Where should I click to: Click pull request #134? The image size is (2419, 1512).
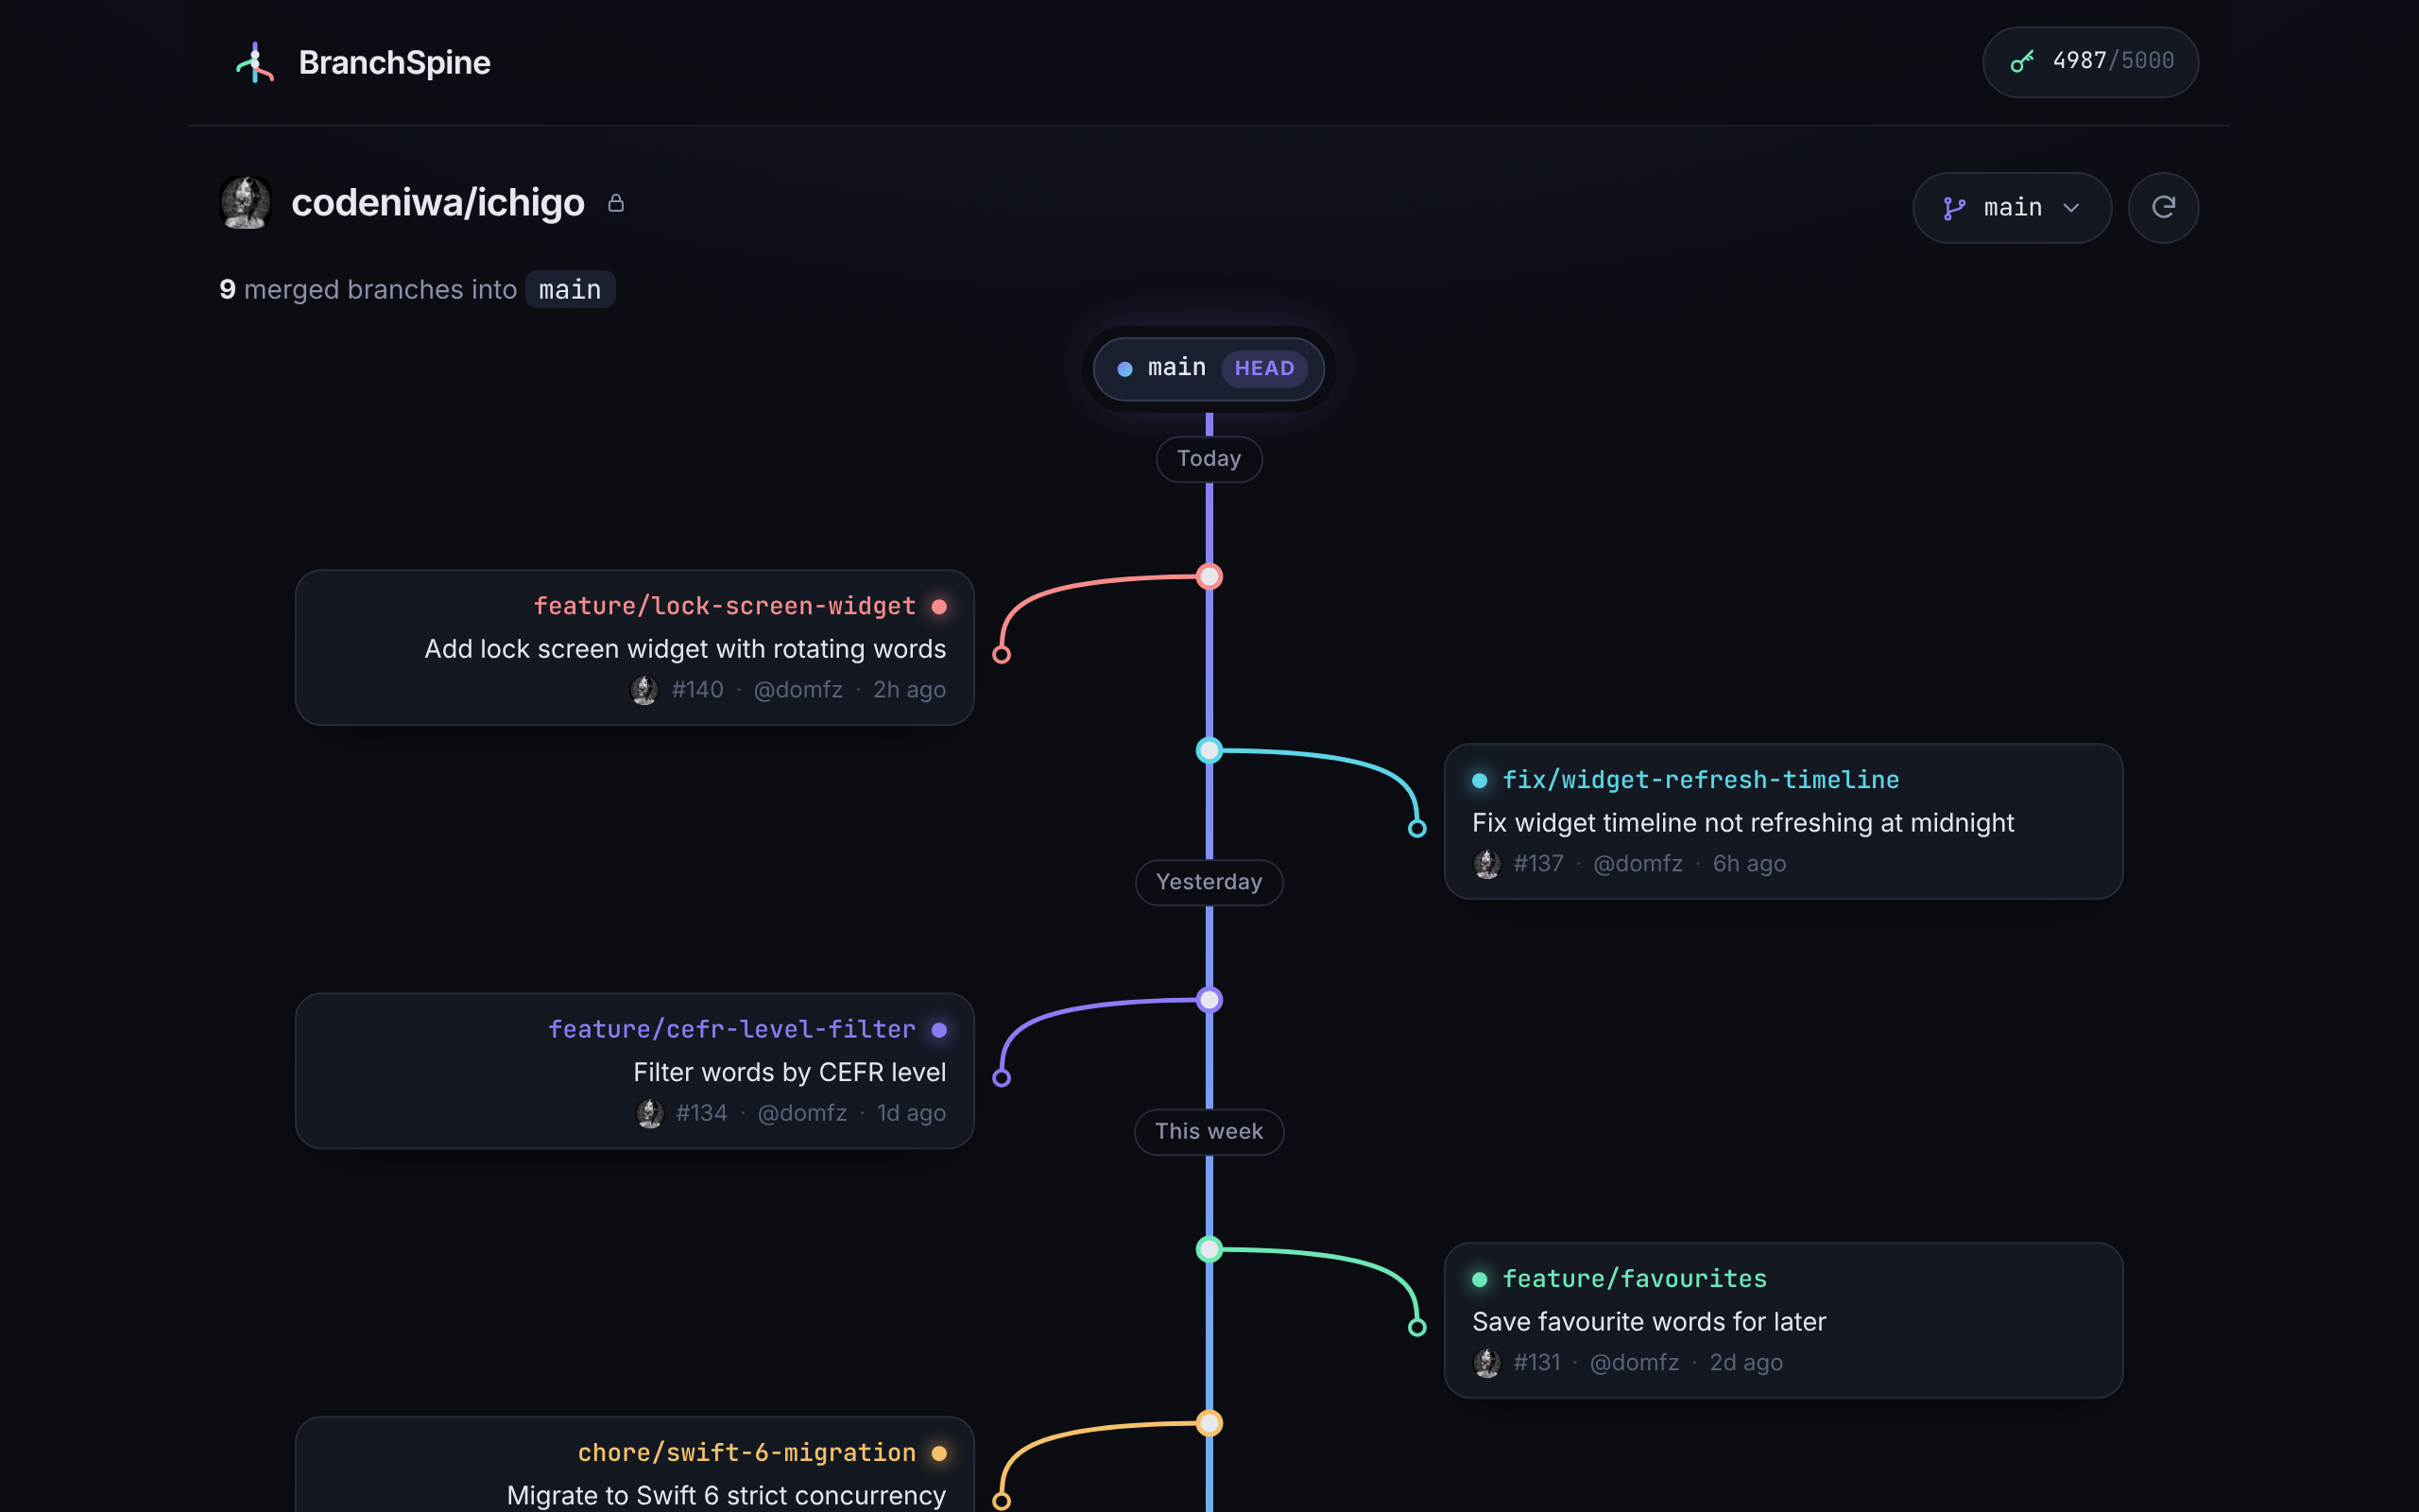701,1113
